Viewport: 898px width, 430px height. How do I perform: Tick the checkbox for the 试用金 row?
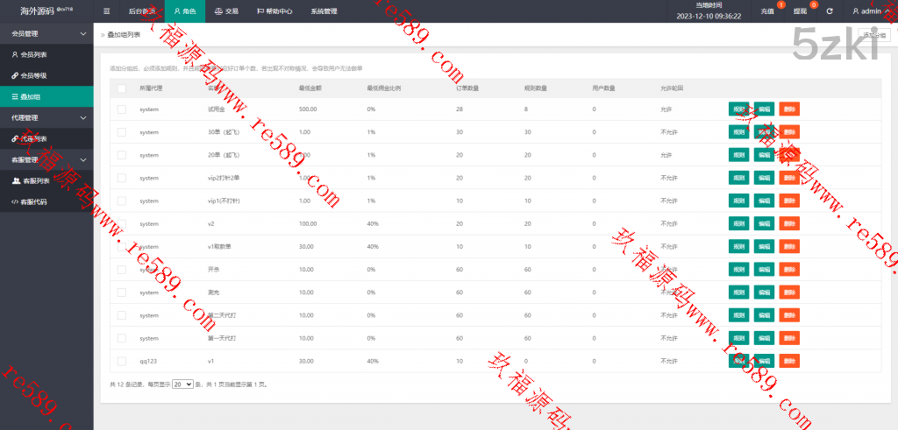tap(122, 109)
